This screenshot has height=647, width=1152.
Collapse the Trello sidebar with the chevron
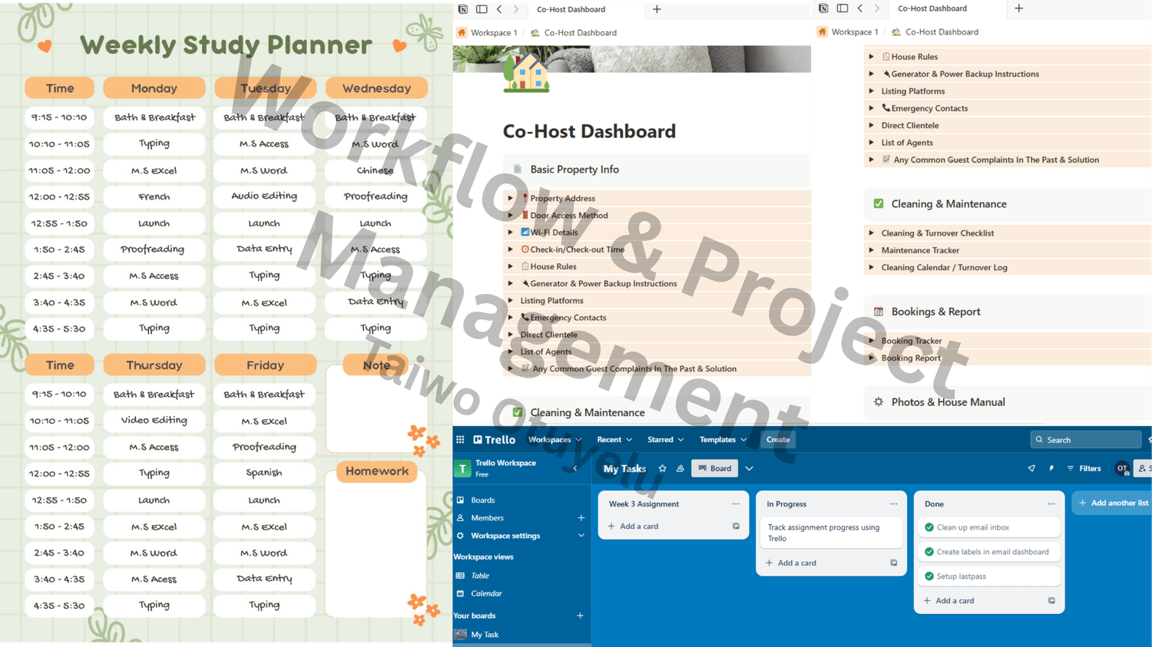click(x=575, y=468)
